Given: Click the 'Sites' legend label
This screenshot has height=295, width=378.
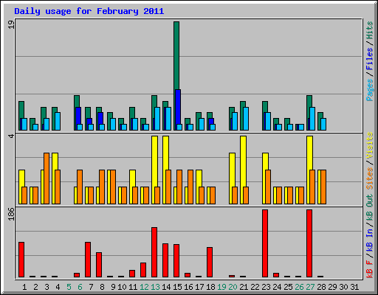Looking at the screenshot, I should (370, 178).
